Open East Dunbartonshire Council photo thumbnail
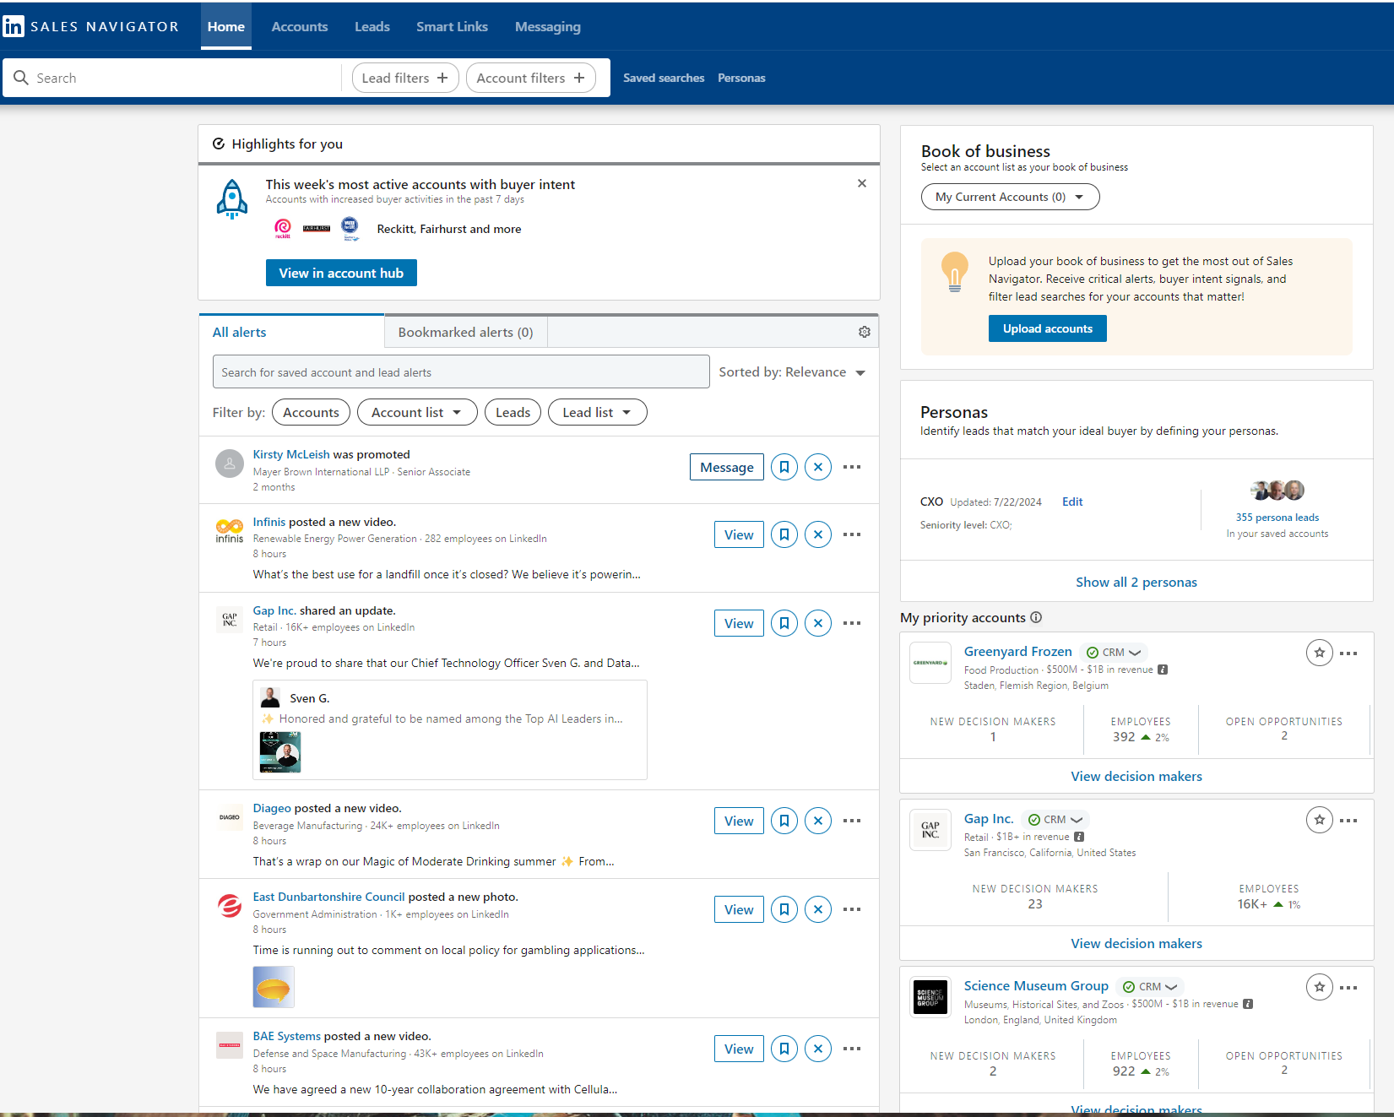This screenshot has height=1117, width=1394. [274, 987]
